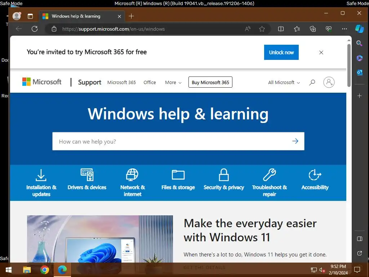
Task: Click the muted volume tray icon
Action: (322, 270)
